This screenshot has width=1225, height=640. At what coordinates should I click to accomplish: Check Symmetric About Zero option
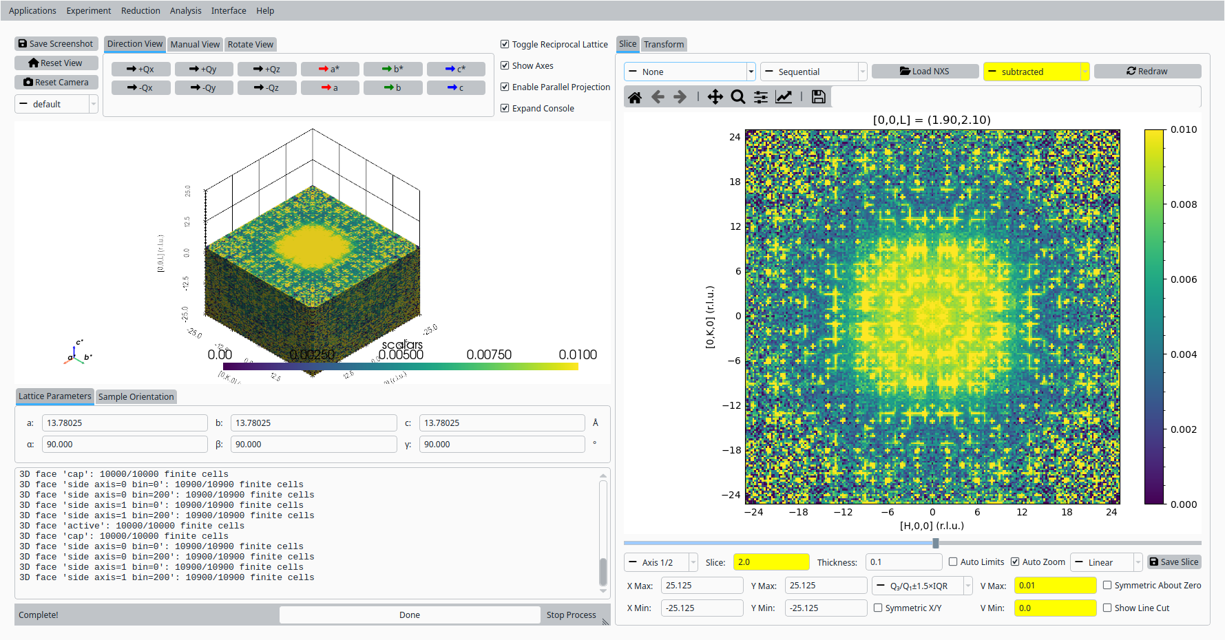(1107, 585)
